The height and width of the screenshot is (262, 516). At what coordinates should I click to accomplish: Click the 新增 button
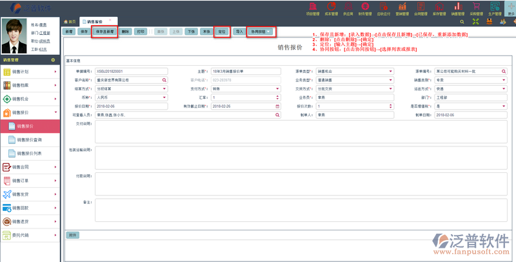click(x=69, y=32)
